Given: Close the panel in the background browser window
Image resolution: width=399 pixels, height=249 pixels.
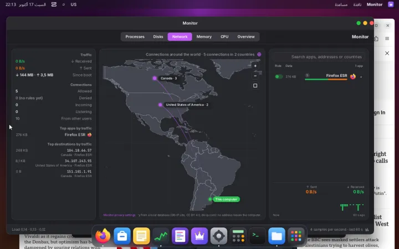Looking at the screenshot, I should 387,53.
